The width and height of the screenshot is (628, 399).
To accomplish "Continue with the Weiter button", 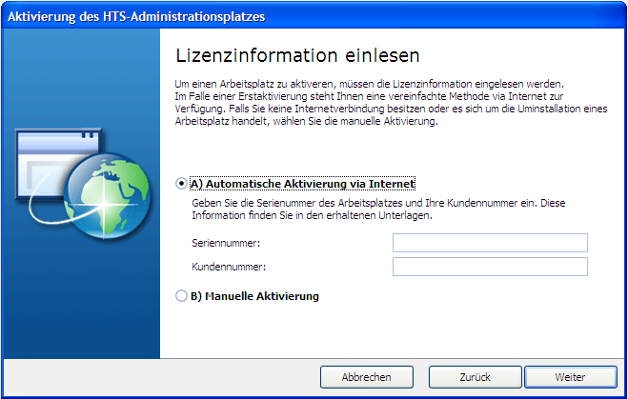I will [x=570, y=377].
